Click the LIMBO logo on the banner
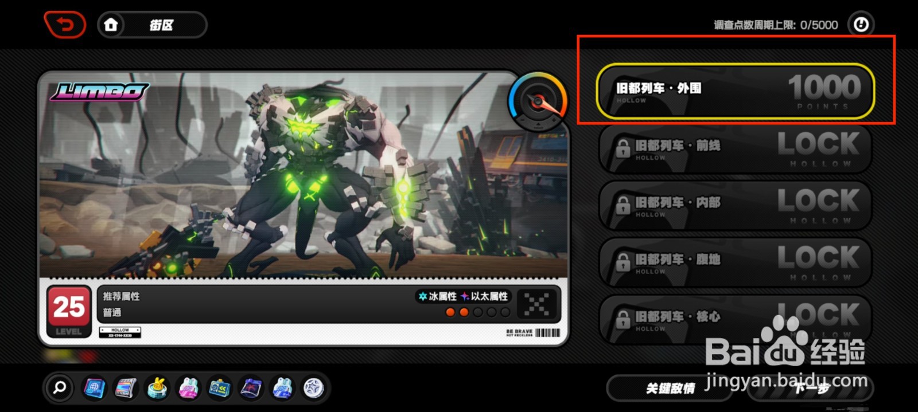The height and width of the screenshot is (412, 918). pyautogui.click(x=99, y=92)
